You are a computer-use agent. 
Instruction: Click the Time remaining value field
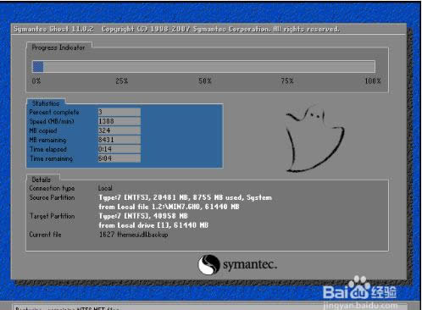[x=119, y=158]
